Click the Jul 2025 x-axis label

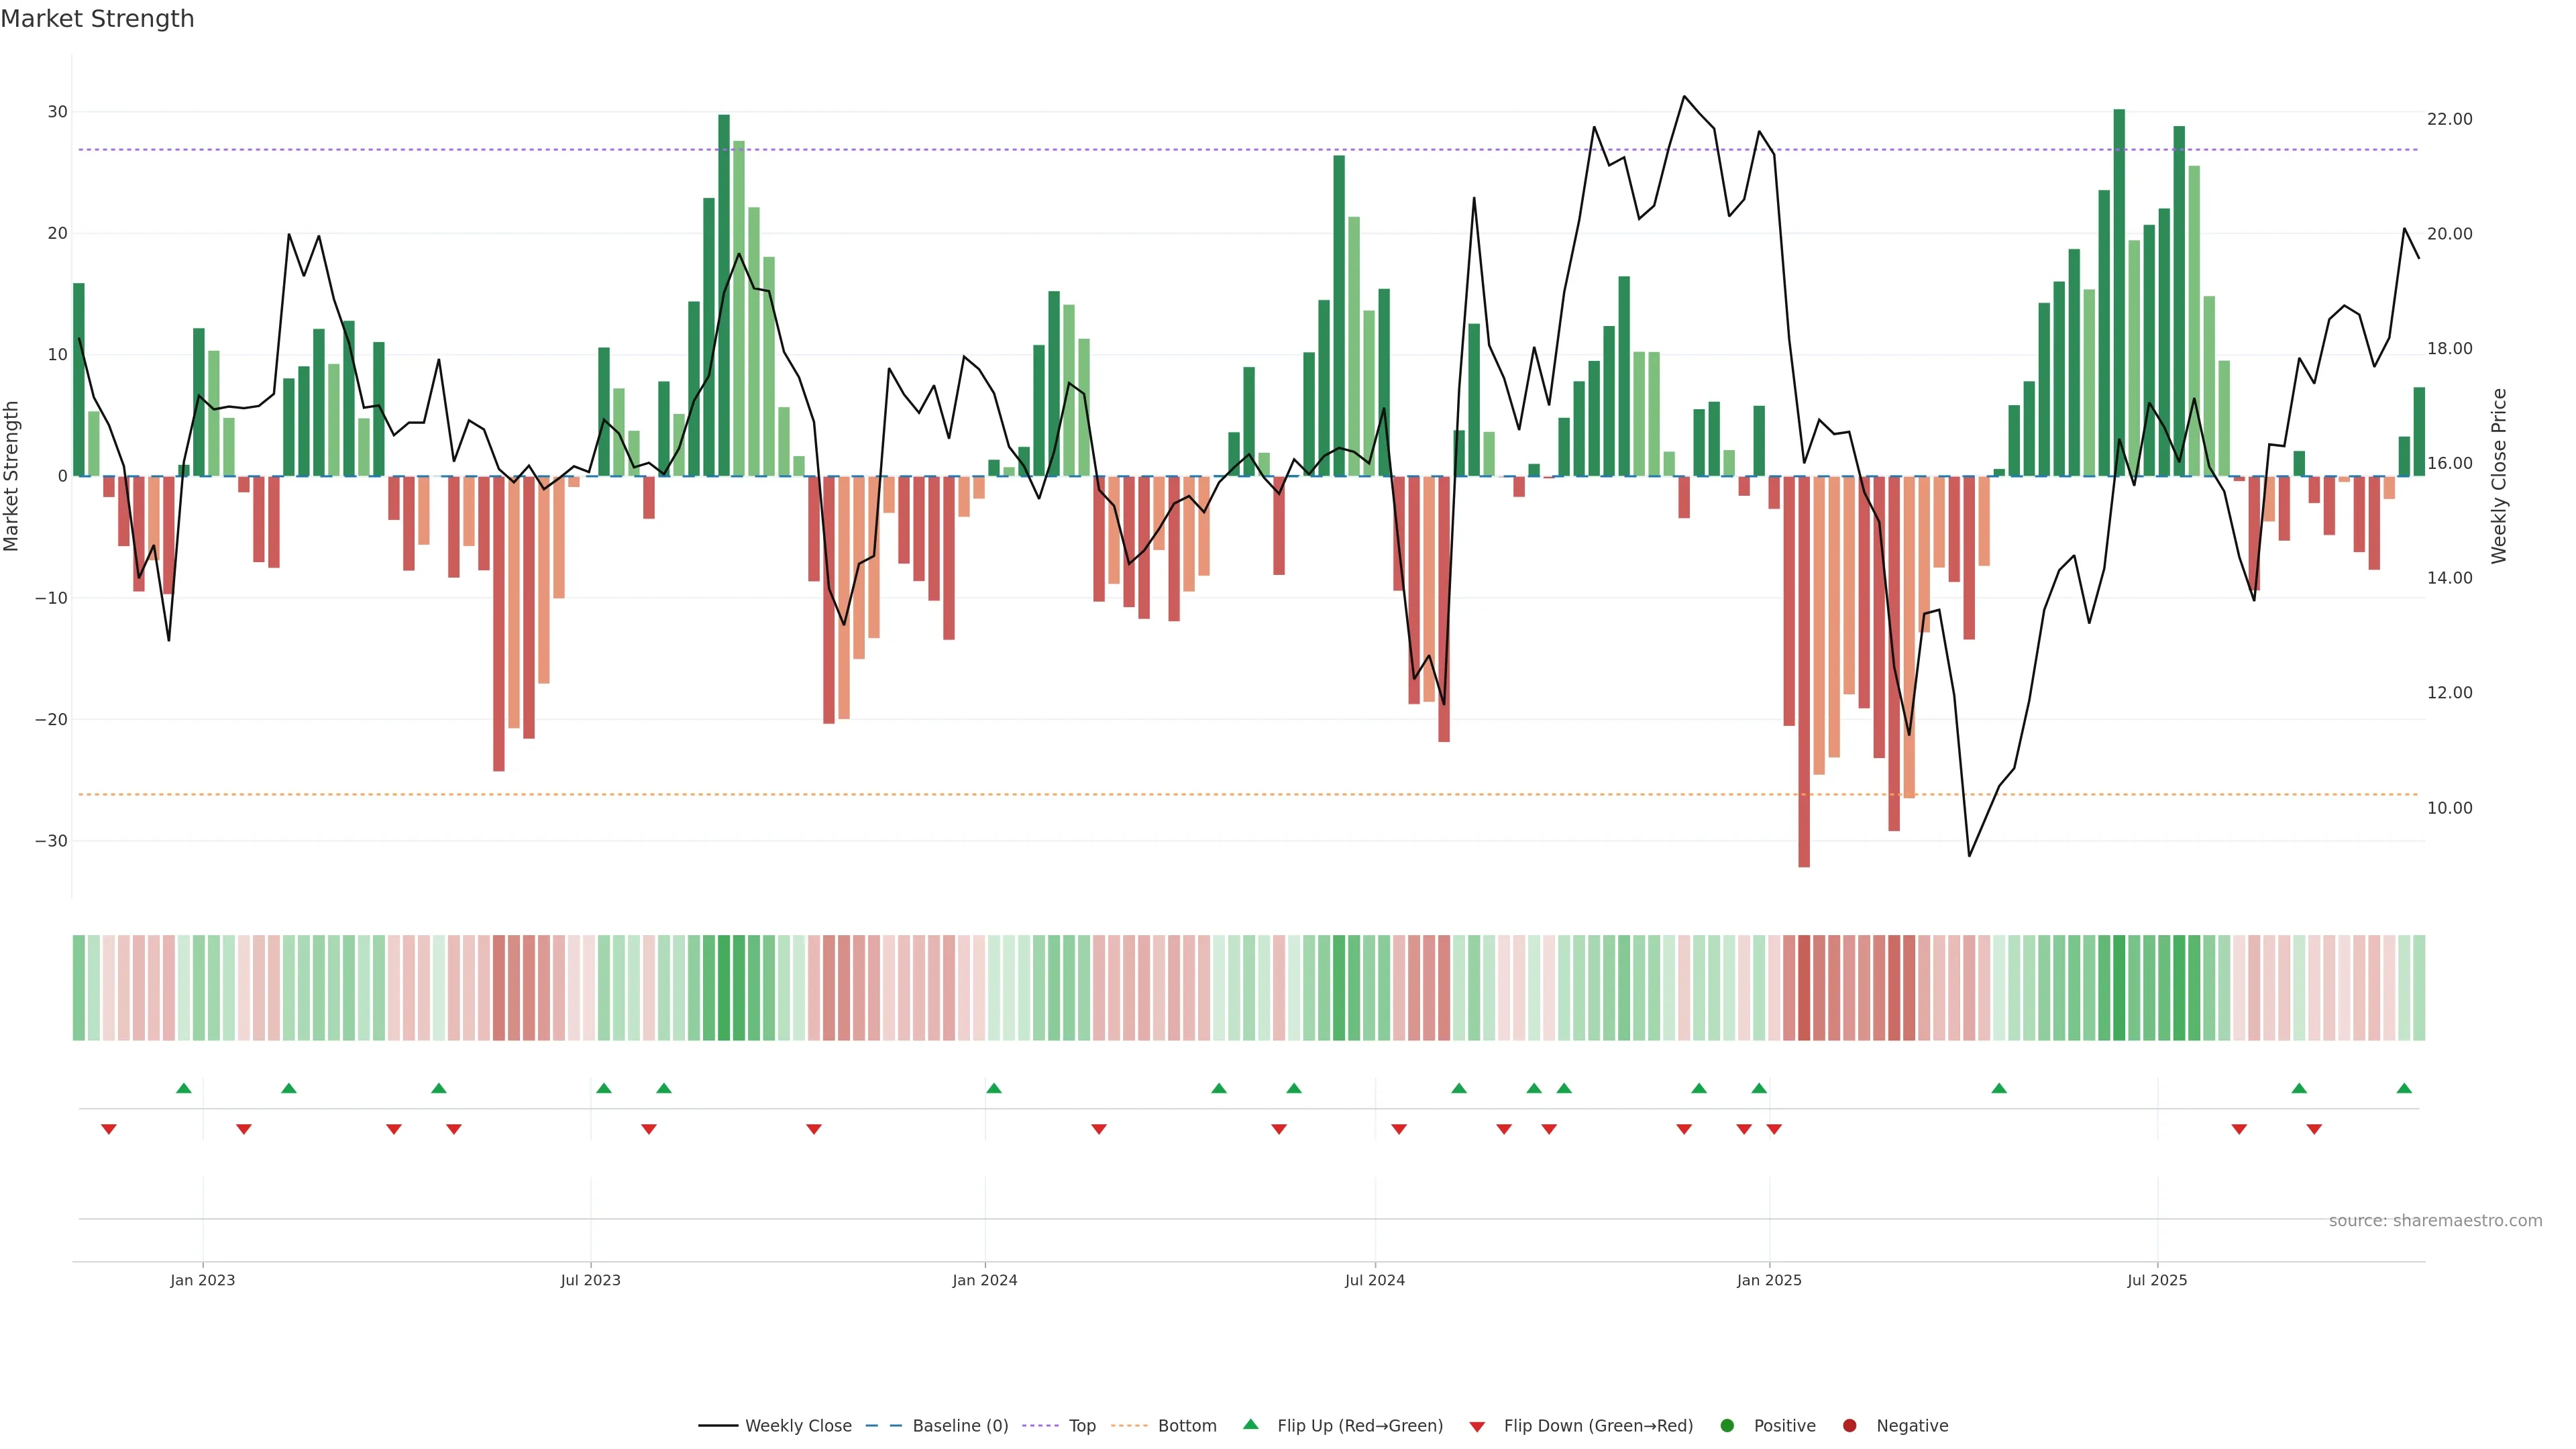coord(2157,1280)
